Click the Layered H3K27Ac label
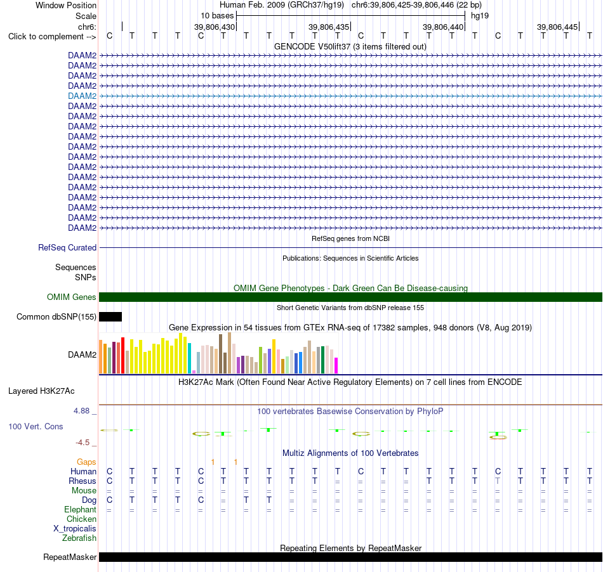The width and height of the screenshot is (603, 572). click(41, 391)
